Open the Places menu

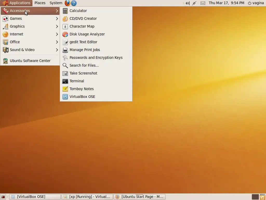40,3
